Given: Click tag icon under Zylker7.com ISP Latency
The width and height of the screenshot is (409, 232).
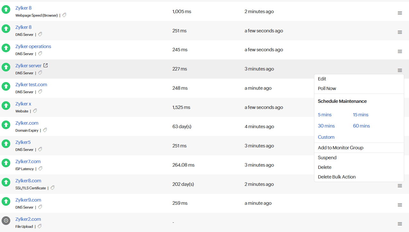Looking at the screenshot, I should tap(40, 169).
